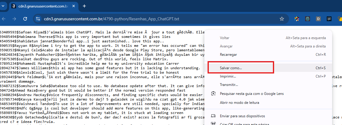Click the Kavya Kavya review line
The height and width of the screenshot is (125, 342).
(x=102, y=99)
